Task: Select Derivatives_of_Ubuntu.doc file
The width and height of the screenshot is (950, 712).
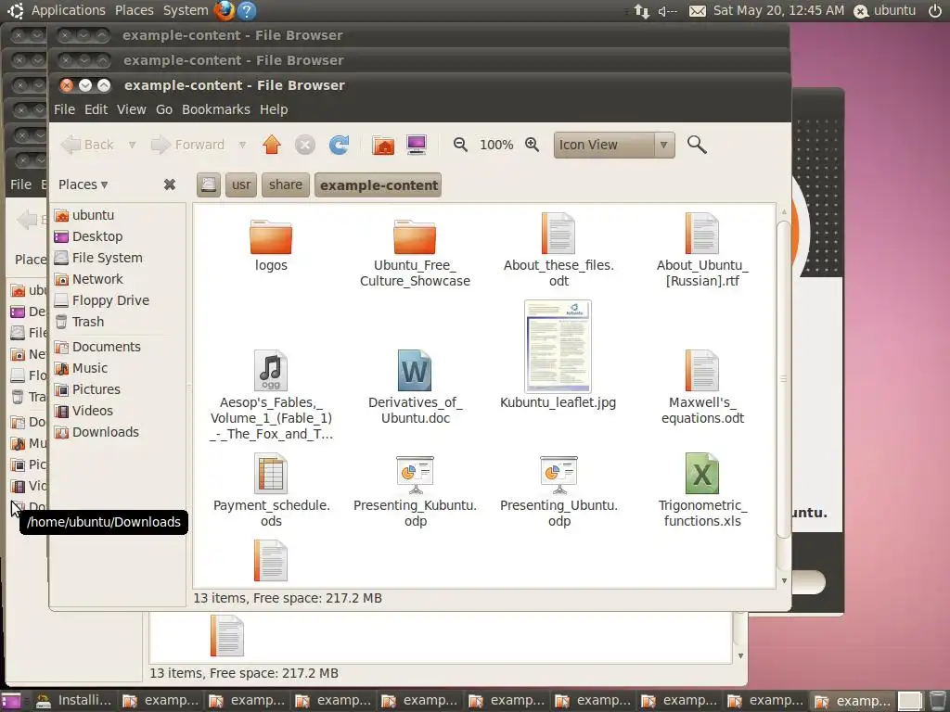Action: click(415, 388)
